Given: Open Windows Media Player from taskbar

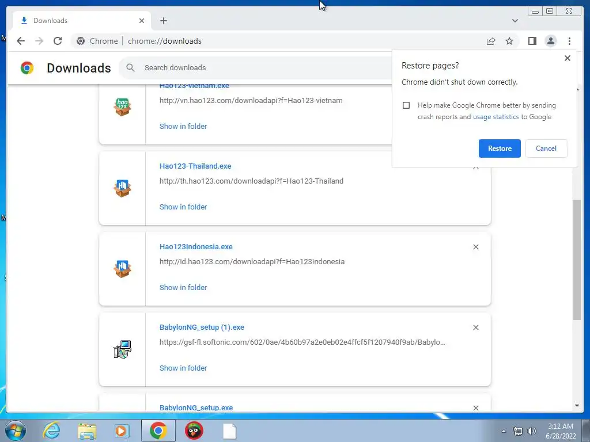Looking at the screenshot, I should 122,430.
